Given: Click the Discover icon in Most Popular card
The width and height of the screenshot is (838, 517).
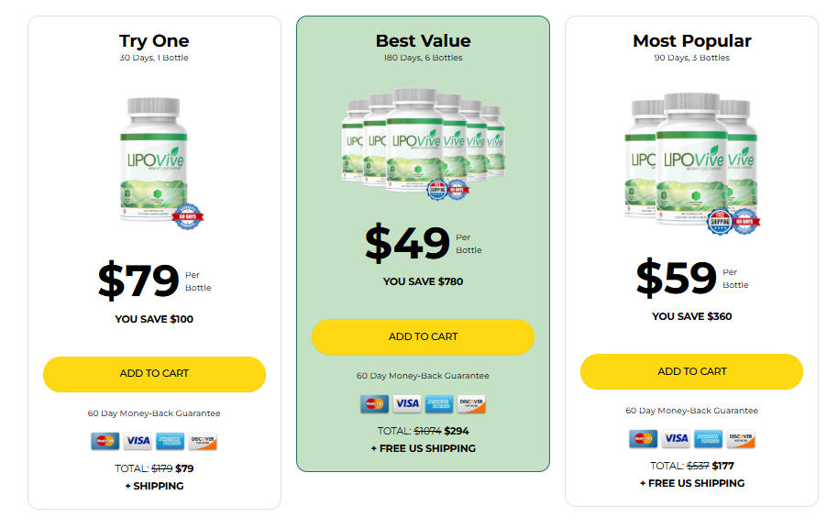Looking at the screenshot, I should click(x=741, y=438).
